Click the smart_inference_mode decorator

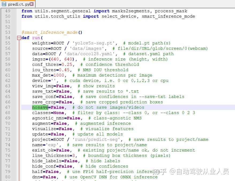pos(49,32)
